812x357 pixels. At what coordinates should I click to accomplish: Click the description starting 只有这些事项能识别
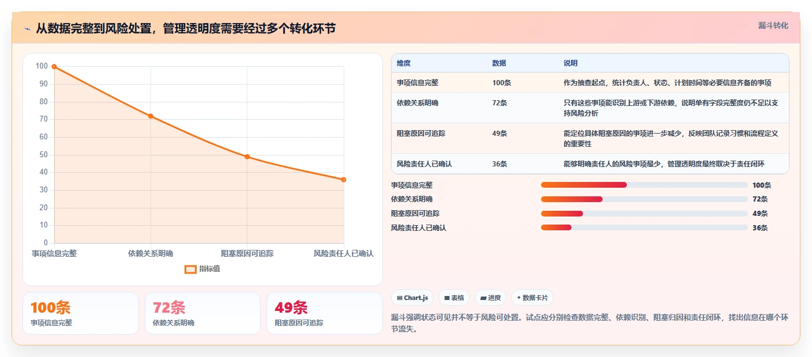(671, 108)
